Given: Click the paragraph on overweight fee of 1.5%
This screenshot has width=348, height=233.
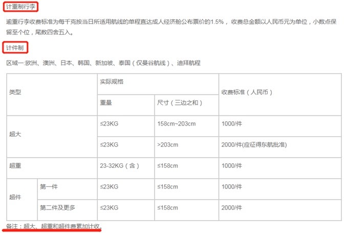Looking at the screenshot, I should click(171, 27).
